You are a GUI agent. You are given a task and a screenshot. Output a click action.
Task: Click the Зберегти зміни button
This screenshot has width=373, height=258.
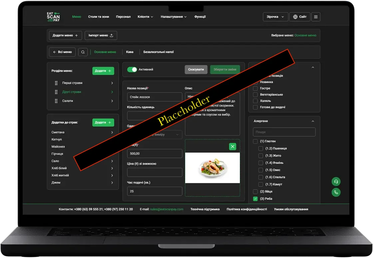225,69
